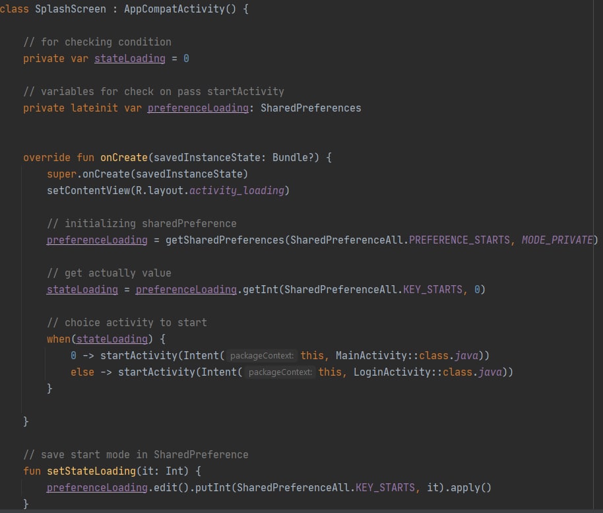Click the "super" keyword
Viewport: 603px width, 513px height.
coord(61,174)
